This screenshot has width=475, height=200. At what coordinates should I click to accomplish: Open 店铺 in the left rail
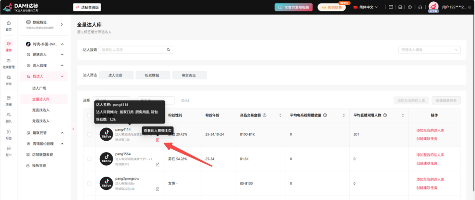point(8,101)
